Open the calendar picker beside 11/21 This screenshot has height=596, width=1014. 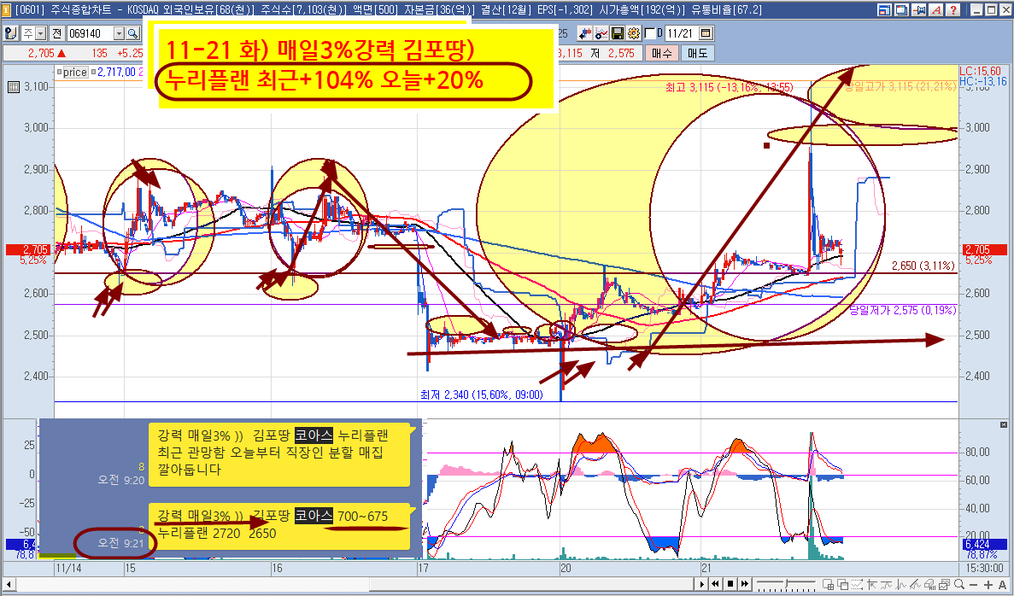(706, 33)
